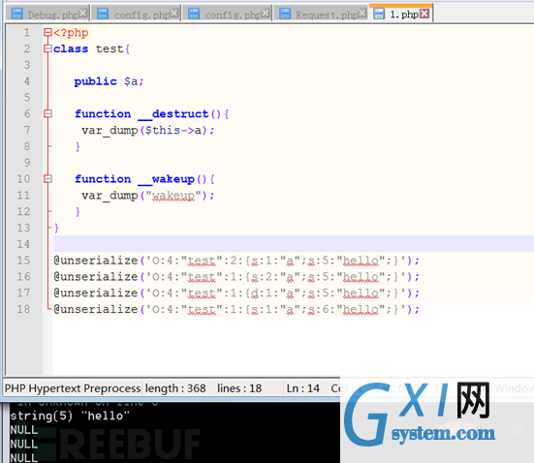
Task: Click the Ln : 14 status bar field
Action: [x=303, y=388]
